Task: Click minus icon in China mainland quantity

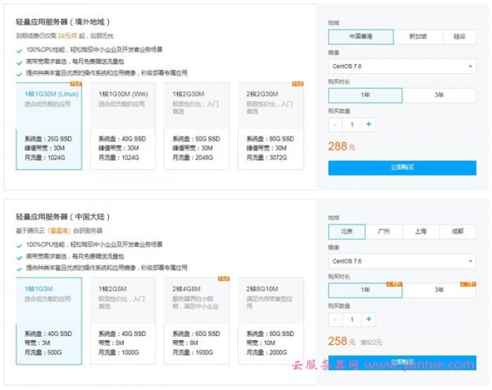Action: [x=335, y=319]
